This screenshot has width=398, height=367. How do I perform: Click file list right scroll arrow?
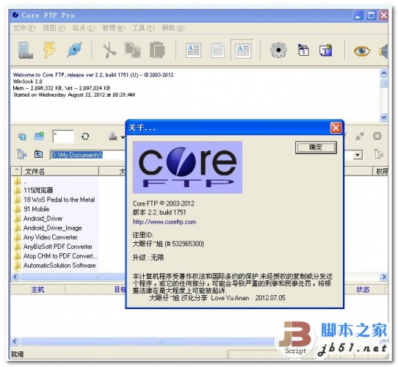tap(384, 277)
